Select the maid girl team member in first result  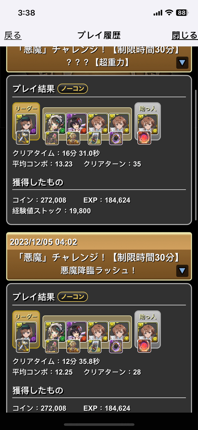[x=55, y=124]
